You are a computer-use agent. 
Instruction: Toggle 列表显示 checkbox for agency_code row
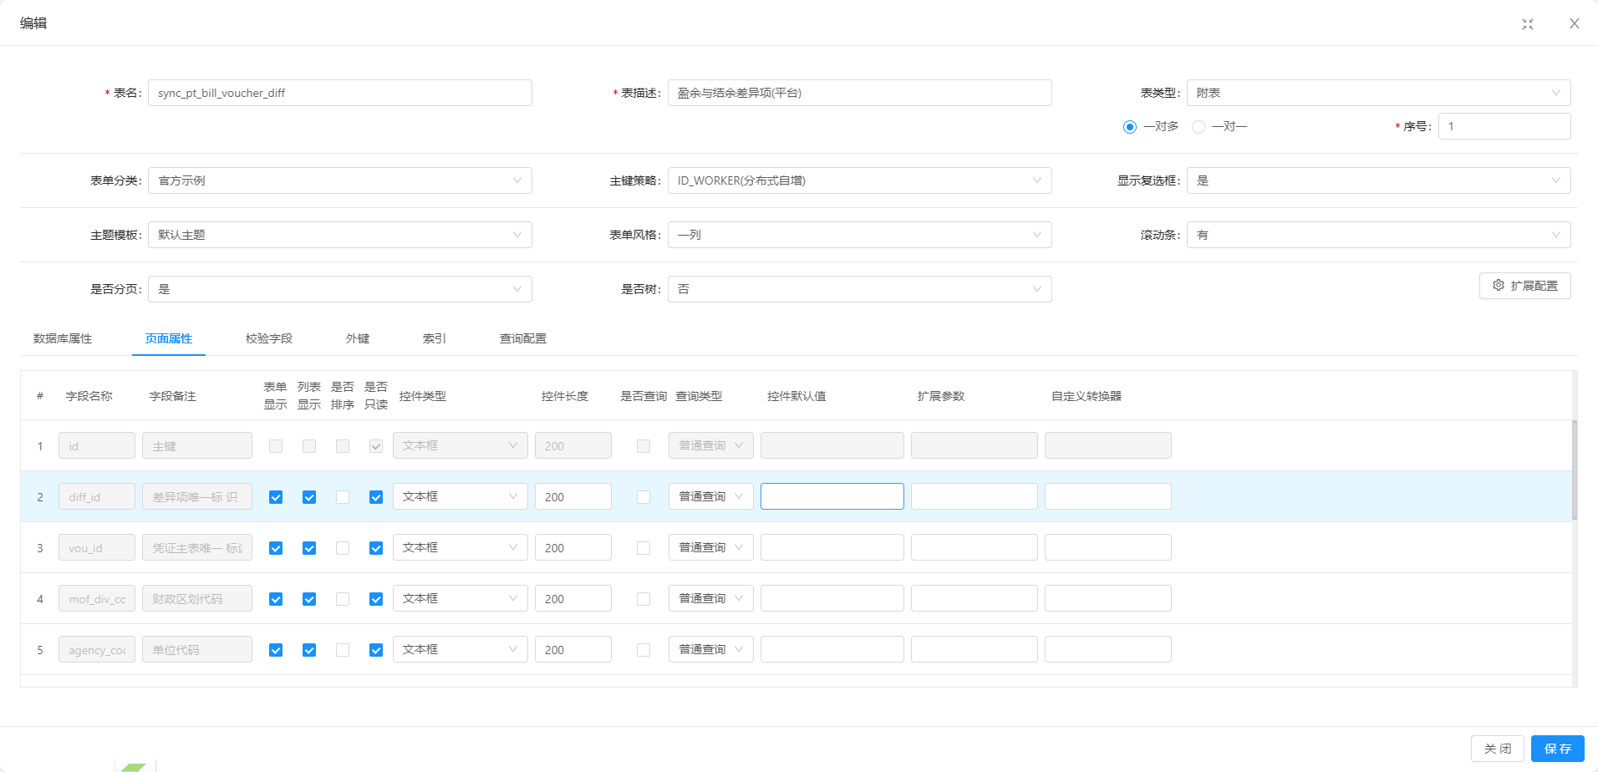pyautogui.click(x=309, y=650)
